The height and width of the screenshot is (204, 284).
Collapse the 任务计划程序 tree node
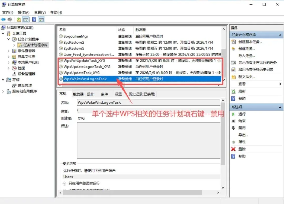8,39
